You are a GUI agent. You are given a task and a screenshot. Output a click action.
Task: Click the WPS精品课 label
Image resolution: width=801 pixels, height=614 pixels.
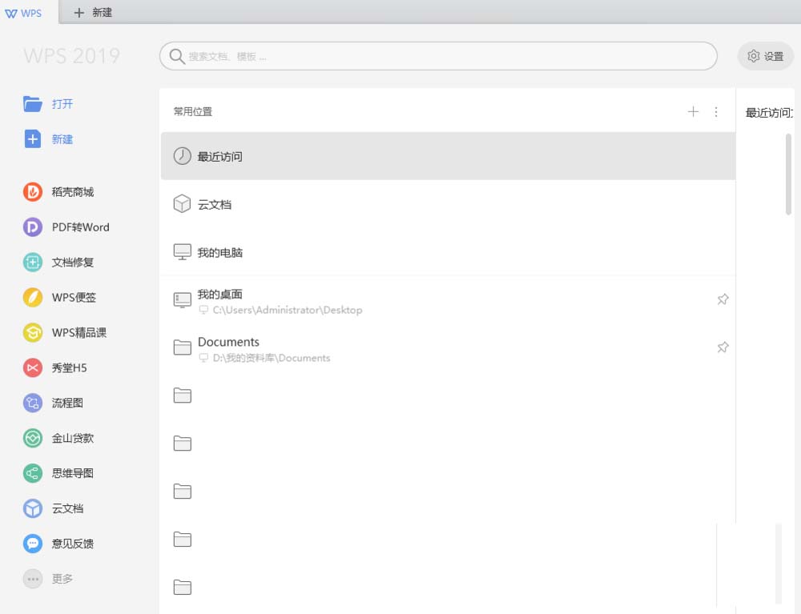(x=79, y=333)
